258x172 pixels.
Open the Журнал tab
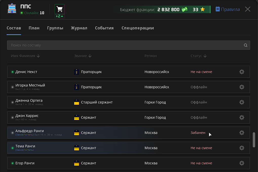(79, 28)
